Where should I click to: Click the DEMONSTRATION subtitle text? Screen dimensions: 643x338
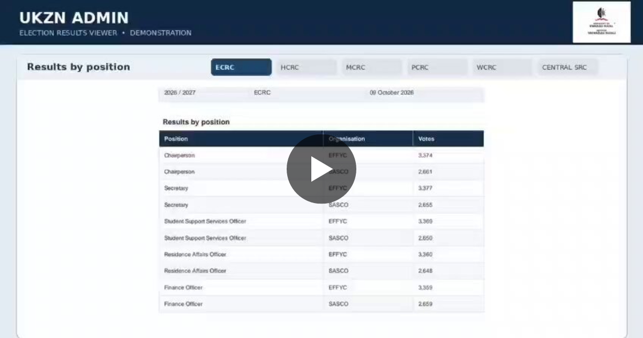(161, 33)
